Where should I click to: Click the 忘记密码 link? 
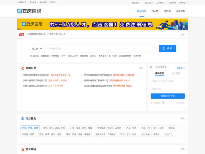[x=180, y=103]
